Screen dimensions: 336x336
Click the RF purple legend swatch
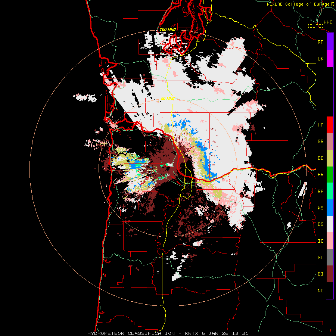330,42
